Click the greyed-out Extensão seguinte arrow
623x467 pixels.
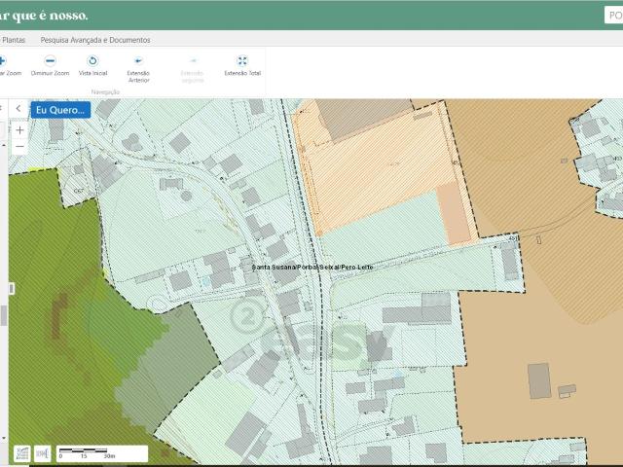(192, 61)
